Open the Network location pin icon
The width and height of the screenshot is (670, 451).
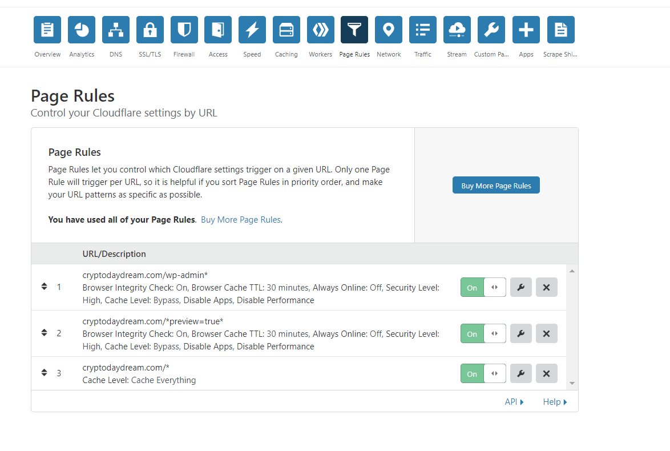pos(389,30)
